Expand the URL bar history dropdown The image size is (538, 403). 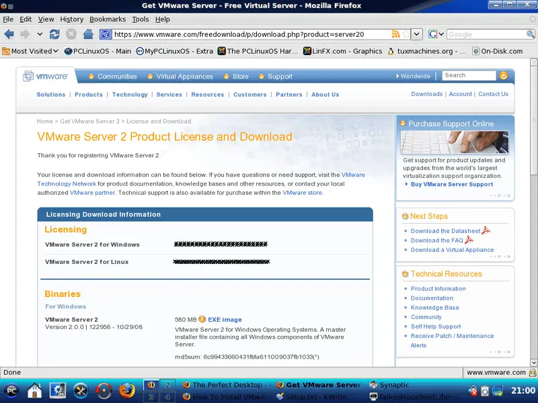pos(416,34)
